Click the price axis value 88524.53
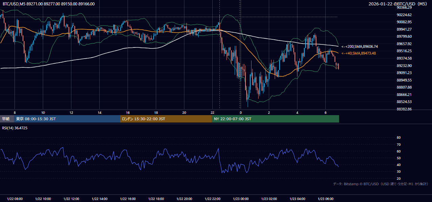The width and height of the screenshot is (432, 202). coord(404,102)
